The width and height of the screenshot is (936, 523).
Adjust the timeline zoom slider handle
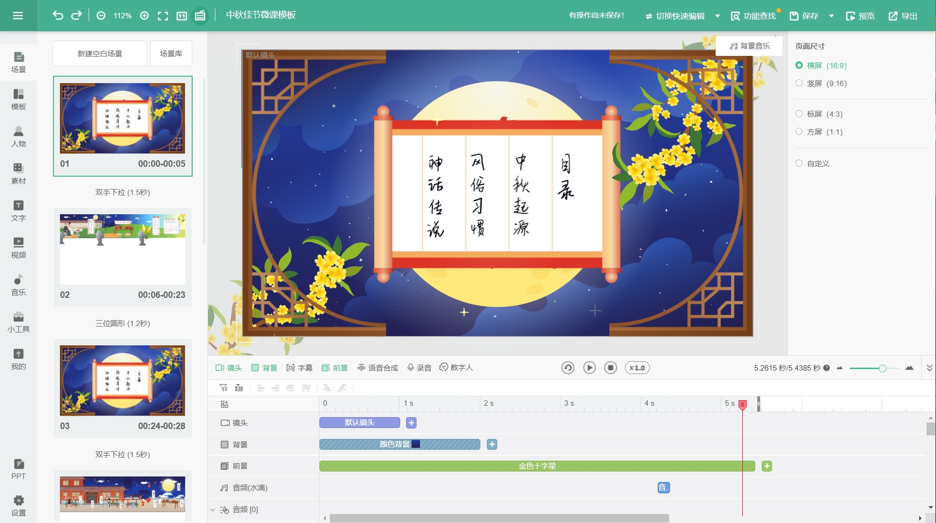click(882, 368)
